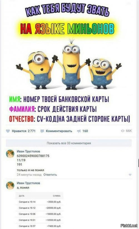Click Нравится 2771 like button
This screenshot has width=139, height=229.
(21, 131)
